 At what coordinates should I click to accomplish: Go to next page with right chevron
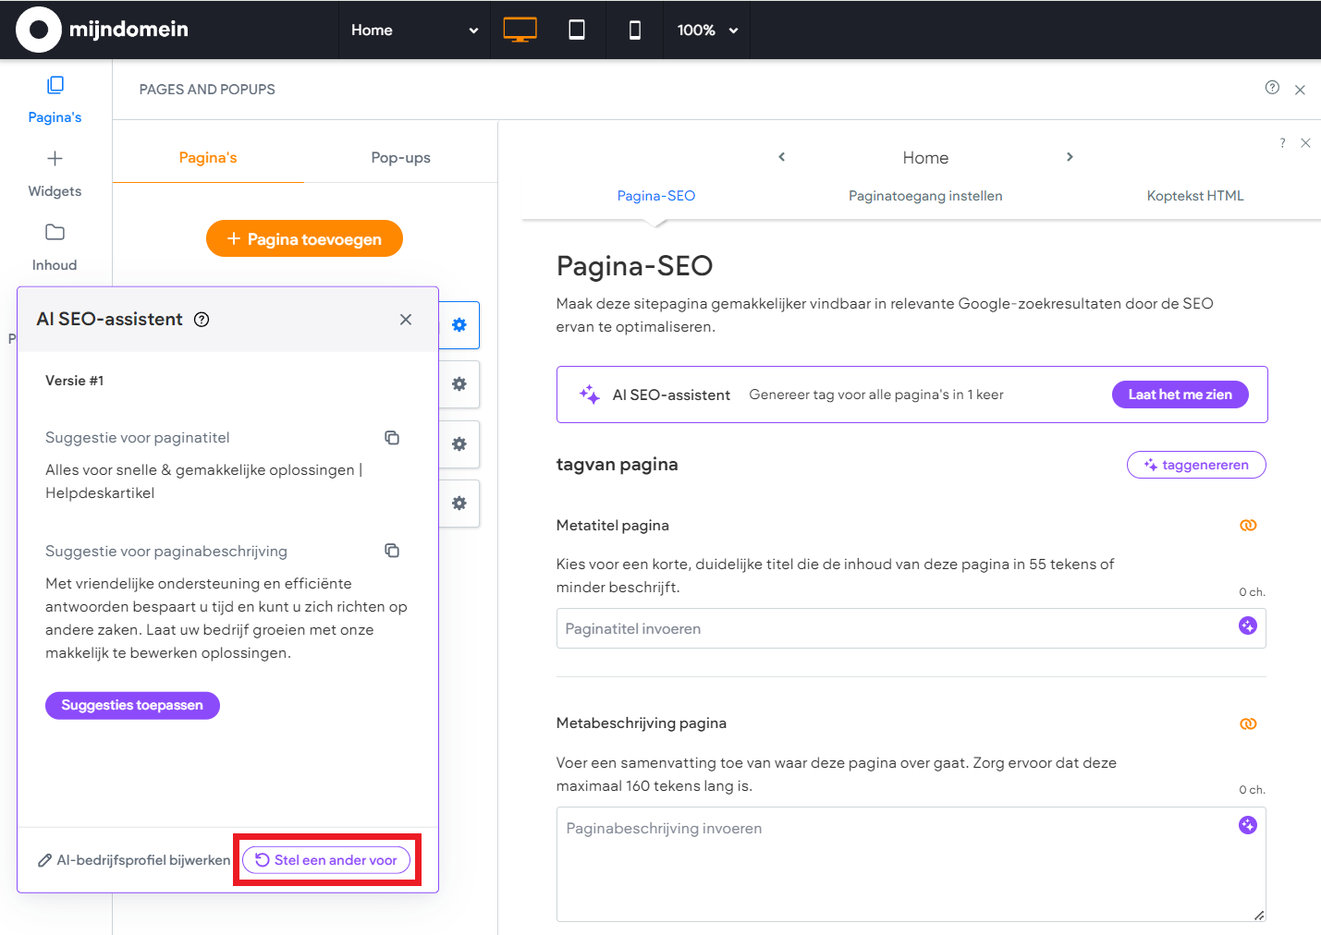click(x=1070, y=157)
